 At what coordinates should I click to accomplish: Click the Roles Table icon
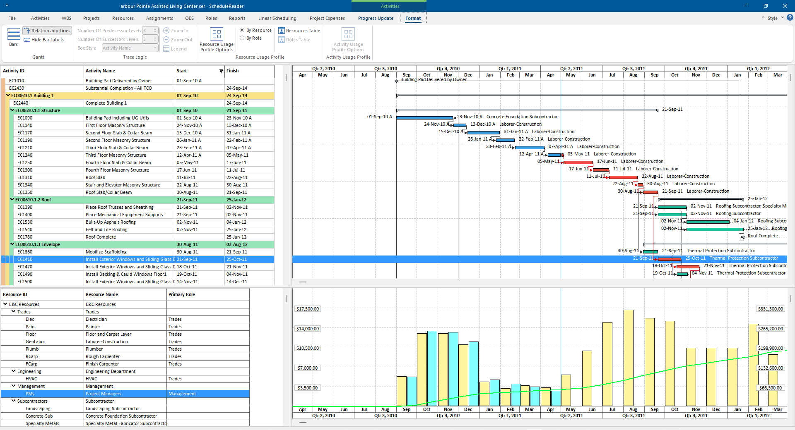tap(282, 40)
